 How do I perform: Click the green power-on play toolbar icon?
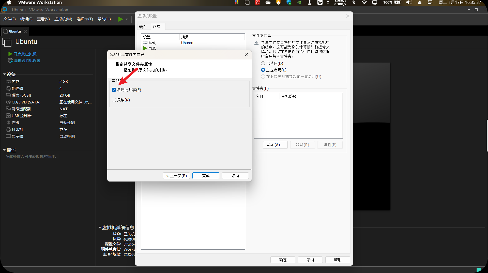point(121,19)
